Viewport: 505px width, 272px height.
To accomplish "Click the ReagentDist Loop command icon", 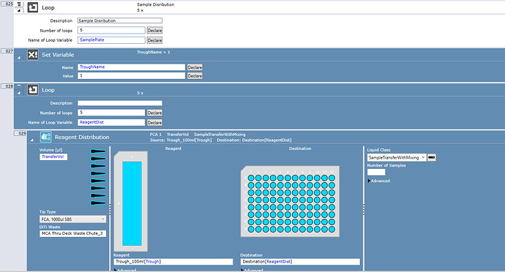I will coord(32,90).
